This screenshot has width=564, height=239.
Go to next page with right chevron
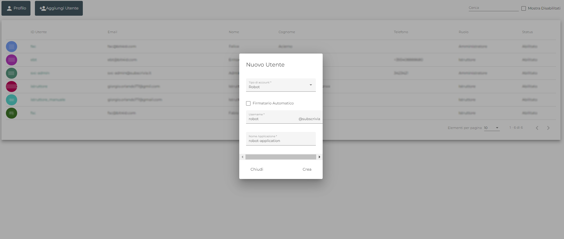(548, 128)
